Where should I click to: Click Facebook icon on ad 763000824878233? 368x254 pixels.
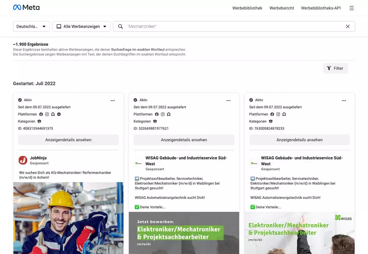point(272,114)
